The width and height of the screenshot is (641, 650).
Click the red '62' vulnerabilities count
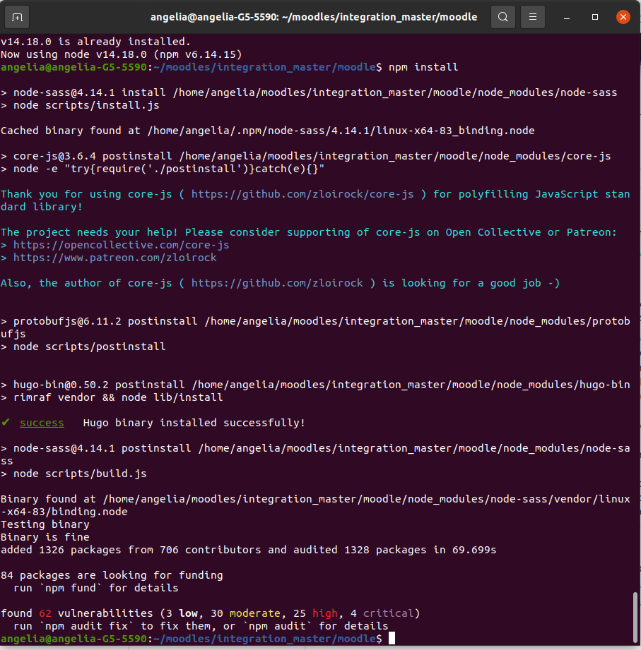pyautogui.click(x=45, y=613)
